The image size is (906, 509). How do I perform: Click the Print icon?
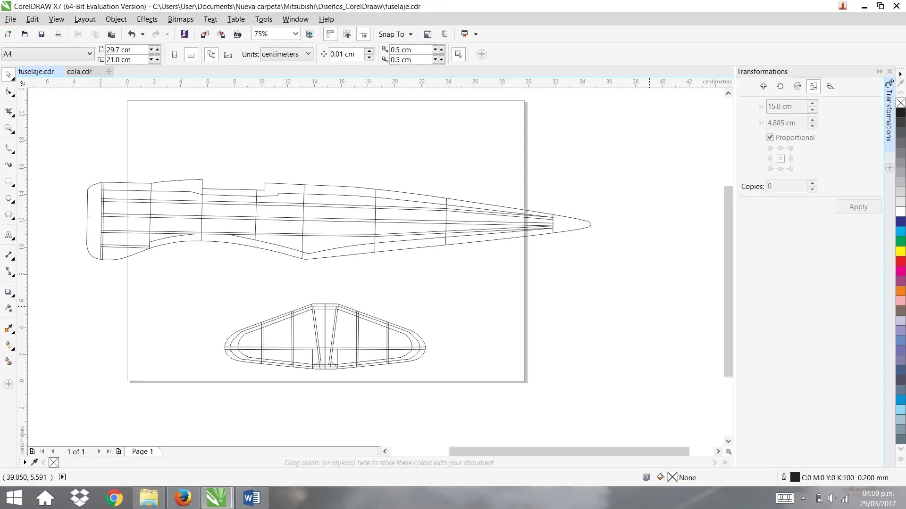58,34
